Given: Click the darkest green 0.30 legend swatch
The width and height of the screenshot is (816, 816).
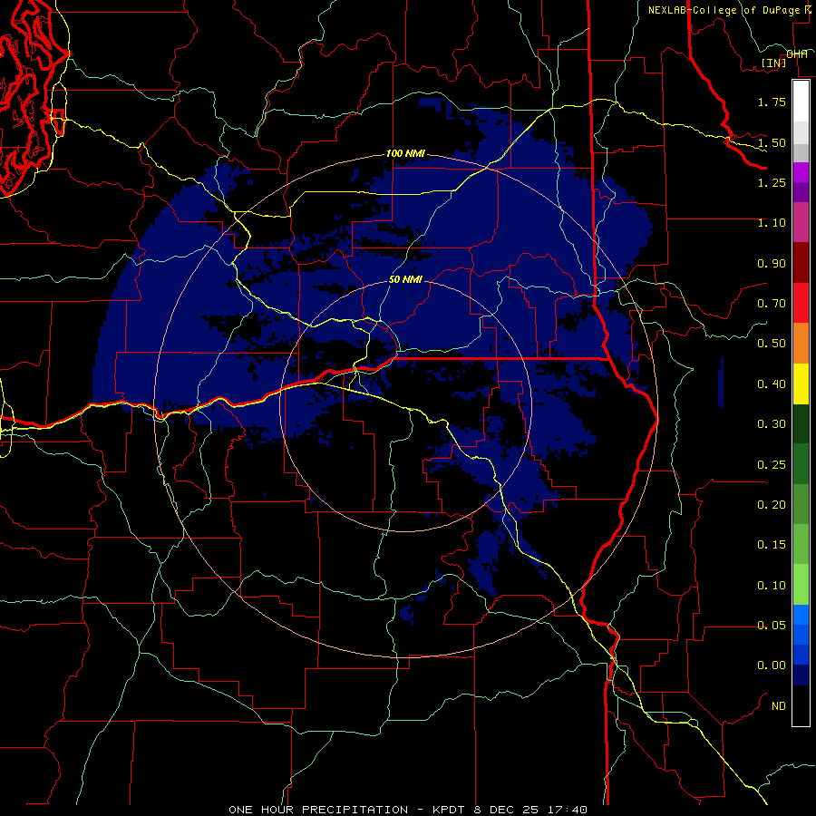Looking at the screenshot, I should [801, 424].
